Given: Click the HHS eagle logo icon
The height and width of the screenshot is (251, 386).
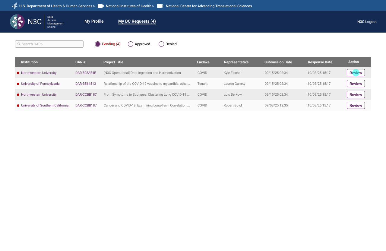Looking at the screenshot, I should pos(15,6).
